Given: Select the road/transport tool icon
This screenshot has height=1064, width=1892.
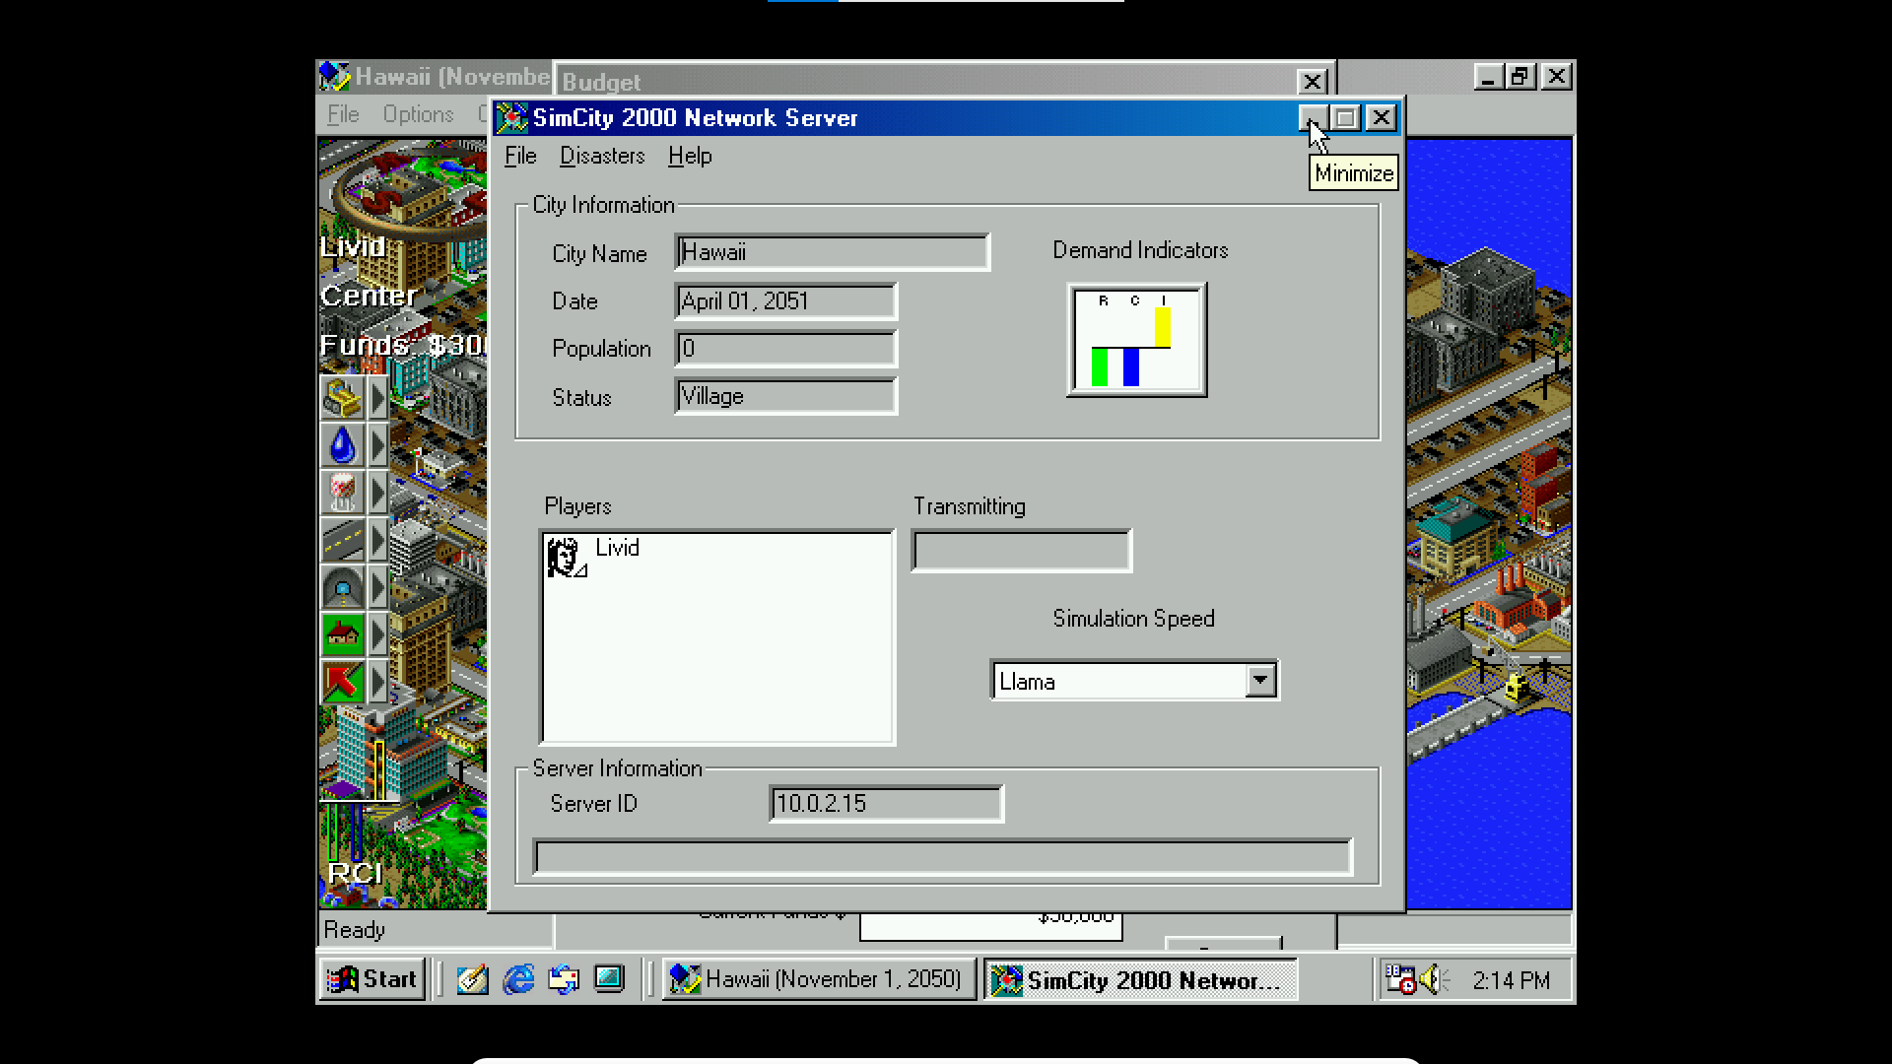Looking at the screenshot, I should 343,537.
